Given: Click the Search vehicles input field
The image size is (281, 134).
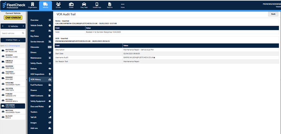Looking at the screenshot, I should pos(11,33).
